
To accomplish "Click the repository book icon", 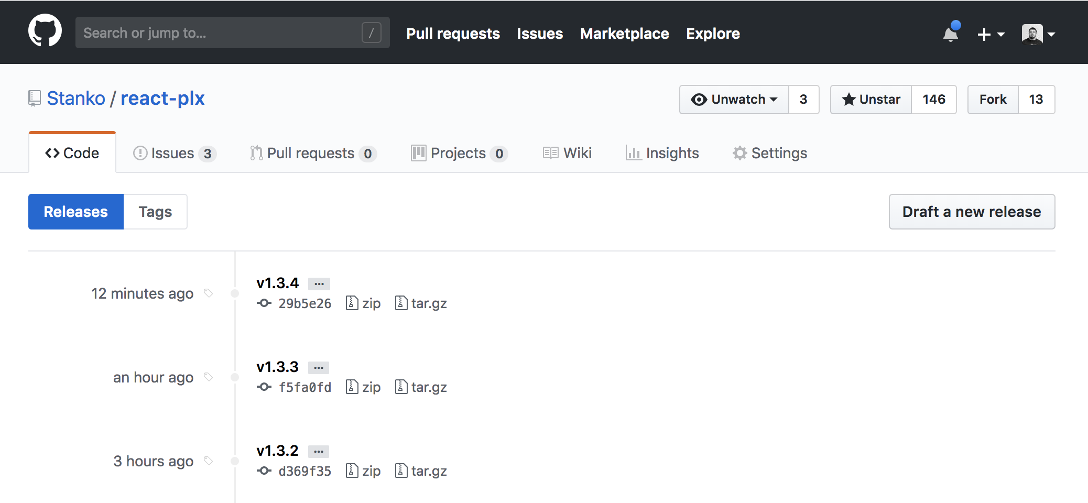I will [35, 99].
